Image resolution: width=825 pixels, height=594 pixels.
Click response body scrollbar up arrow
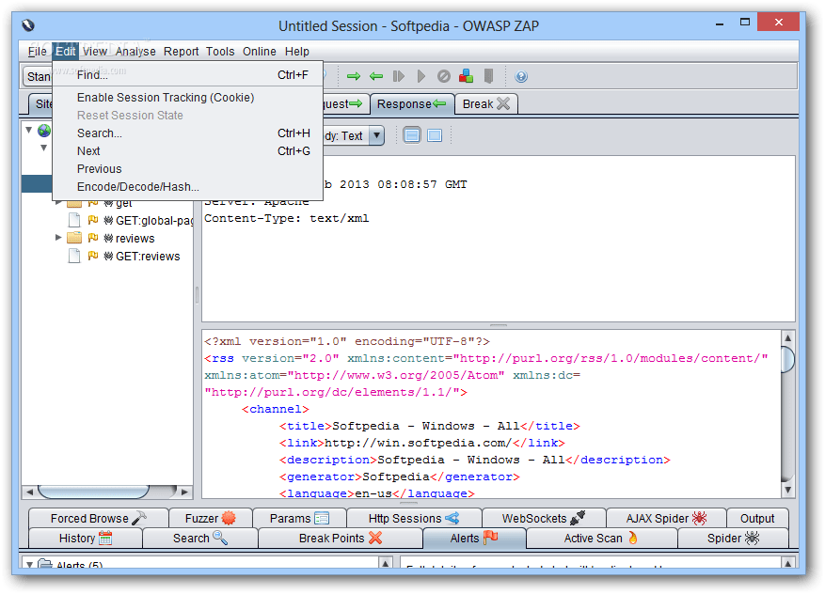787,337
